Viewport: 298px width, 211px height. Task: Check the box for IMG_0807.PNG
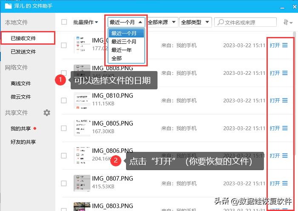pyautogui.click(x=64, y=183)
